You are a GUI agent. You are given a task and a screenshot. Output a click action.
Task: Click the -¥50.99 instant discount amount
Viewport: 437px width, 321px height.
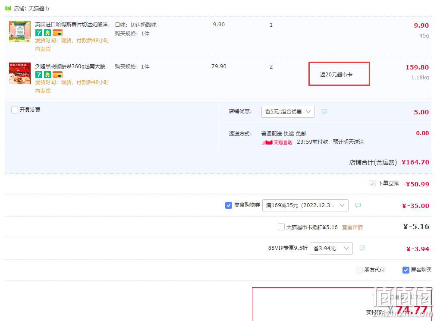click(416, 184)
